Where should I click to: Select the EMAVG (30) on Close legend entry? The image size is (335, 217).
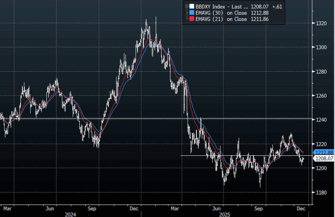221,13
